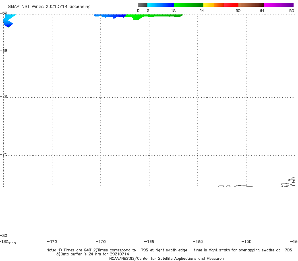Click the green segment of the color scale
The width and height of the screenshot is (298, 261).
[x=188, y=5]
